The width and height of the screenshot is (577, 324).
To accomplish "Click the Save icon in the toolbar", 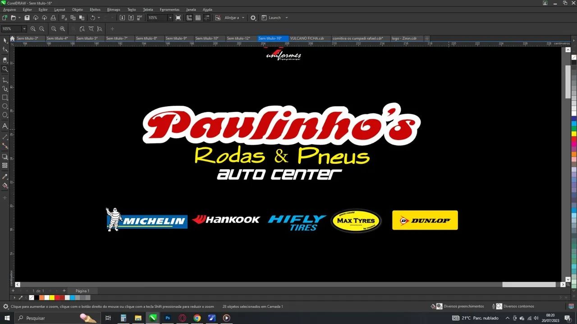I will click(27, 18).
